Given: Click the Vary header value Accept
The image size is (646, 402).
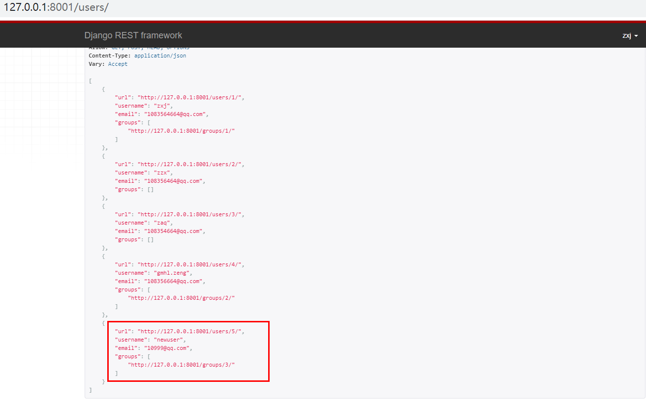Looking at the screenshot, I should click(118, 64).
